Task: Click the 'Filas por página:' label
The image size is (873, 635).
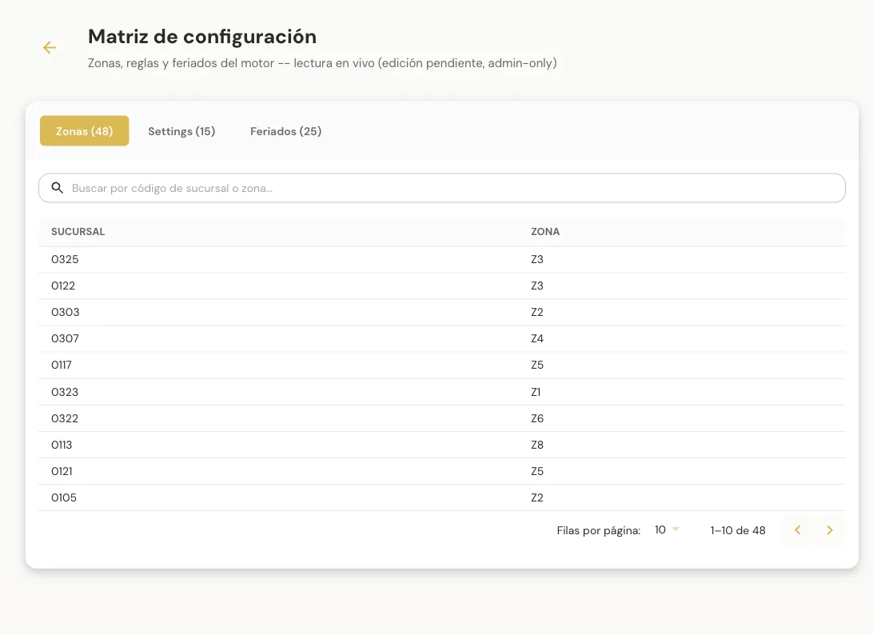Action: 599,530
